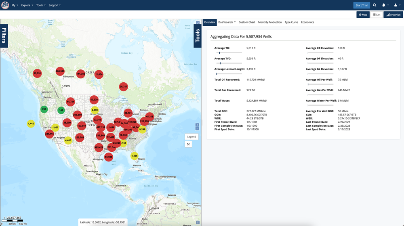The image size is (404, 226).
Task: Expand map using top-right corner icon
Action: click(x=198, y=23)
